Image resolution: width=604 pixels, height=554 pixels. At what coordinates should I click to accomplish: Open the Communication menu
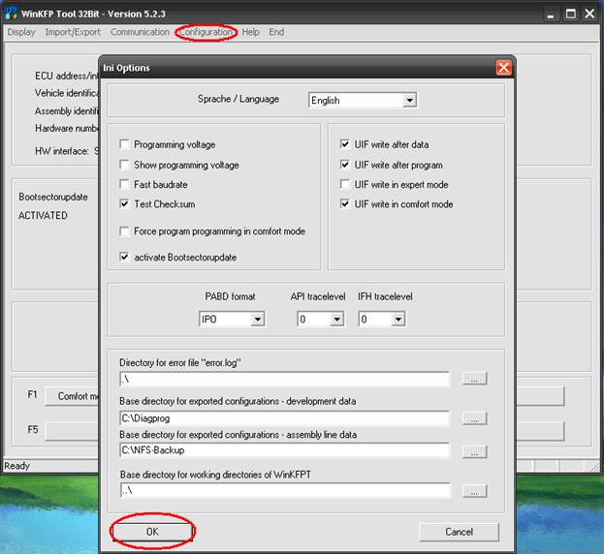pyautogui.click(x=140, y=32)
